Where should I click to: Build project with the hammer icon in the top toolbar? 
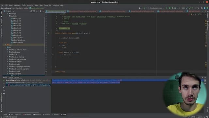point(144,8)
